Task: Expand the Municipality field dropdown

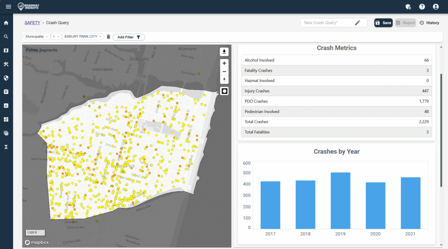Action: click(37, 37)
